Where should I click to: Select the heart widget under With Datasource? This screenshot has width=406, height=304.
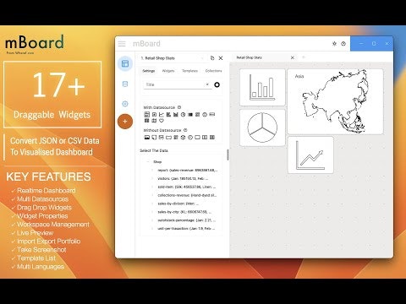162,121
